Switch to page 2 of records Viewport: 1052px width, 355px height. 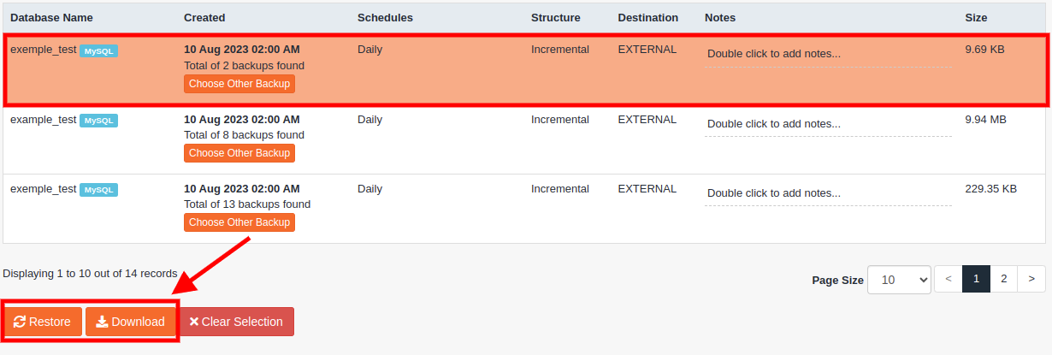click(x=1004, y=279)
